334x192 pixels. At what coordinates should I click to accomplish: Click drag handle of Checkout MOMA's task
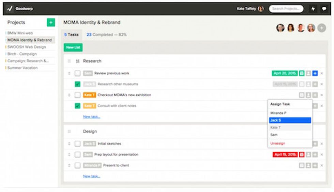[69, 95]
